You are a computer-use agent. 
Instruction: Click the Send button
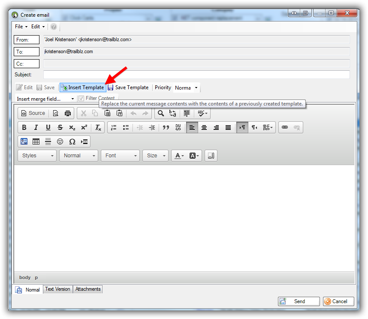(x=299, y=301)
